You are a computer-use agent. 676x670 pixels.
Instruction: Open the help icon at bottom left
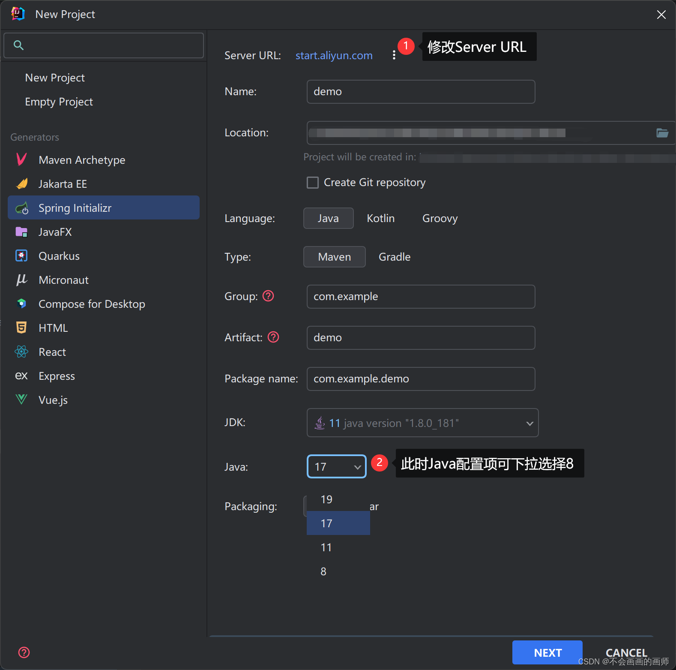pyautogui.click(x=24, y=652)
